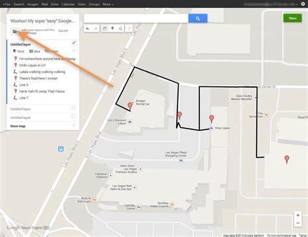Open Drive from the top bar
Viewport: 308px width, 237px height.
[55, 4]
